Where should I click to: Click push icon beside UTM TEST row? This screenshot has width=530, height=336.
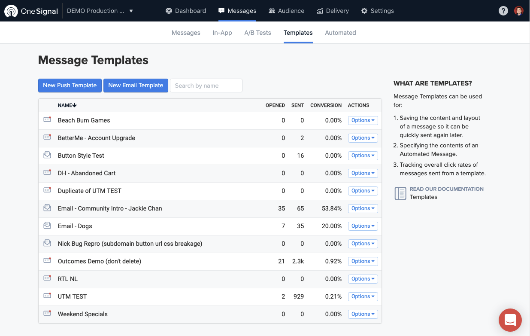(47, 296)
